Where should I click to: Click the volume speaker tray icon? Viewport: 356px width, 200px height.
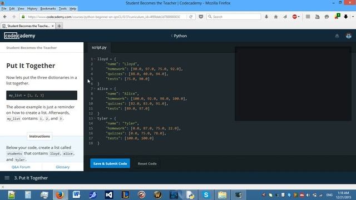pos(308,195)
